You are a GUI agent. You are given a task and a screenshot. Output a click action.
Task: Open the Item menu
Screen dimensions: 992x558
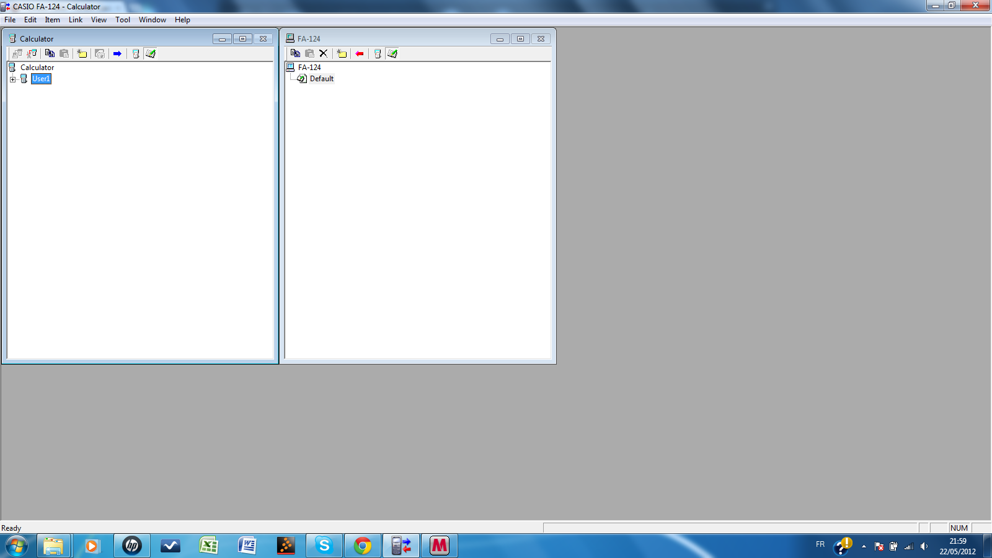pyautogui.click(x=52, y=20)
